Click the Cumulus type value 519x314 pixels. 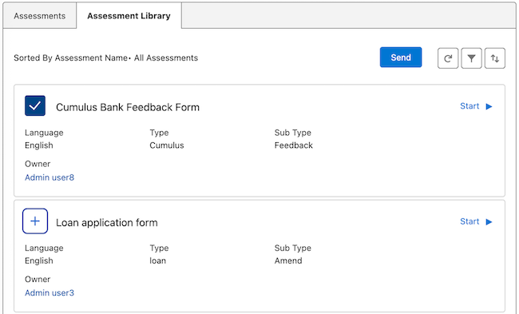pyautogui.click(x=167, y=145)
